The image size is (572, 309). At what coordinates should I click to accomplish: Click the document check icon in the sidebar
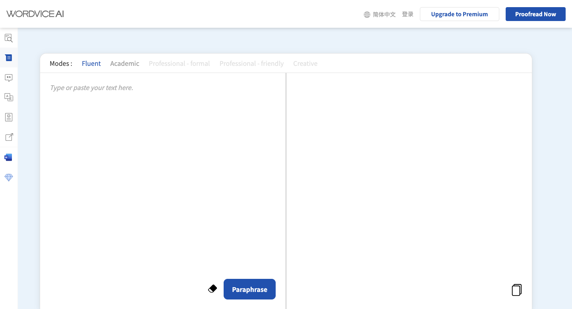tap(9, 117)
